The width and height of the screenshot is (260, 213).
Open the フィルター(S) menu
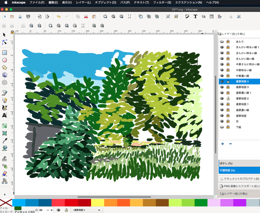pyautogui.click(x=162, y=3)
